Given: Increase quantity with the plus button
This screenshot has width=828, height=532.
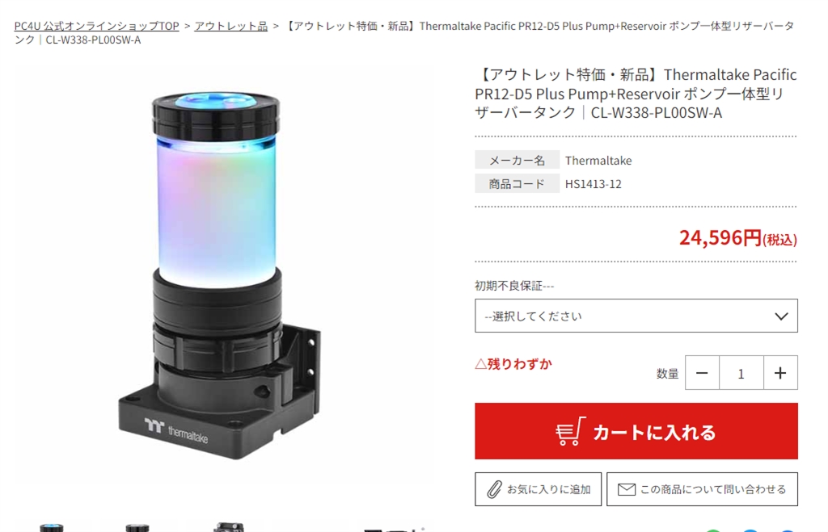Looking at the screenshot, I should coord(780,373).
